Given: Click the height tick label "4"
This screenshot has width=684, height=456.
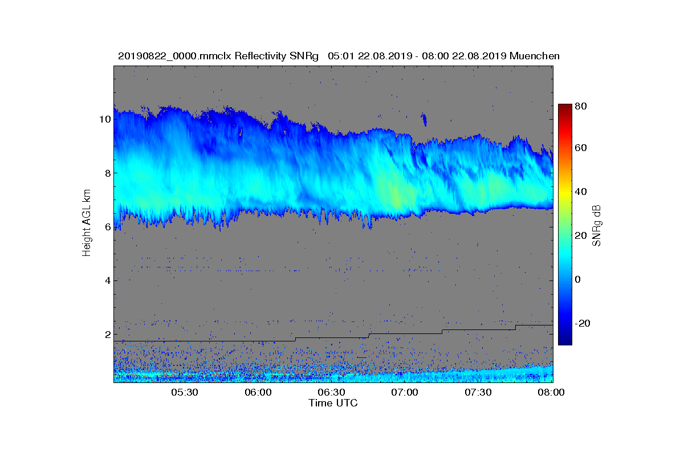Looking at the screenshot, I should tap(107, 280).
